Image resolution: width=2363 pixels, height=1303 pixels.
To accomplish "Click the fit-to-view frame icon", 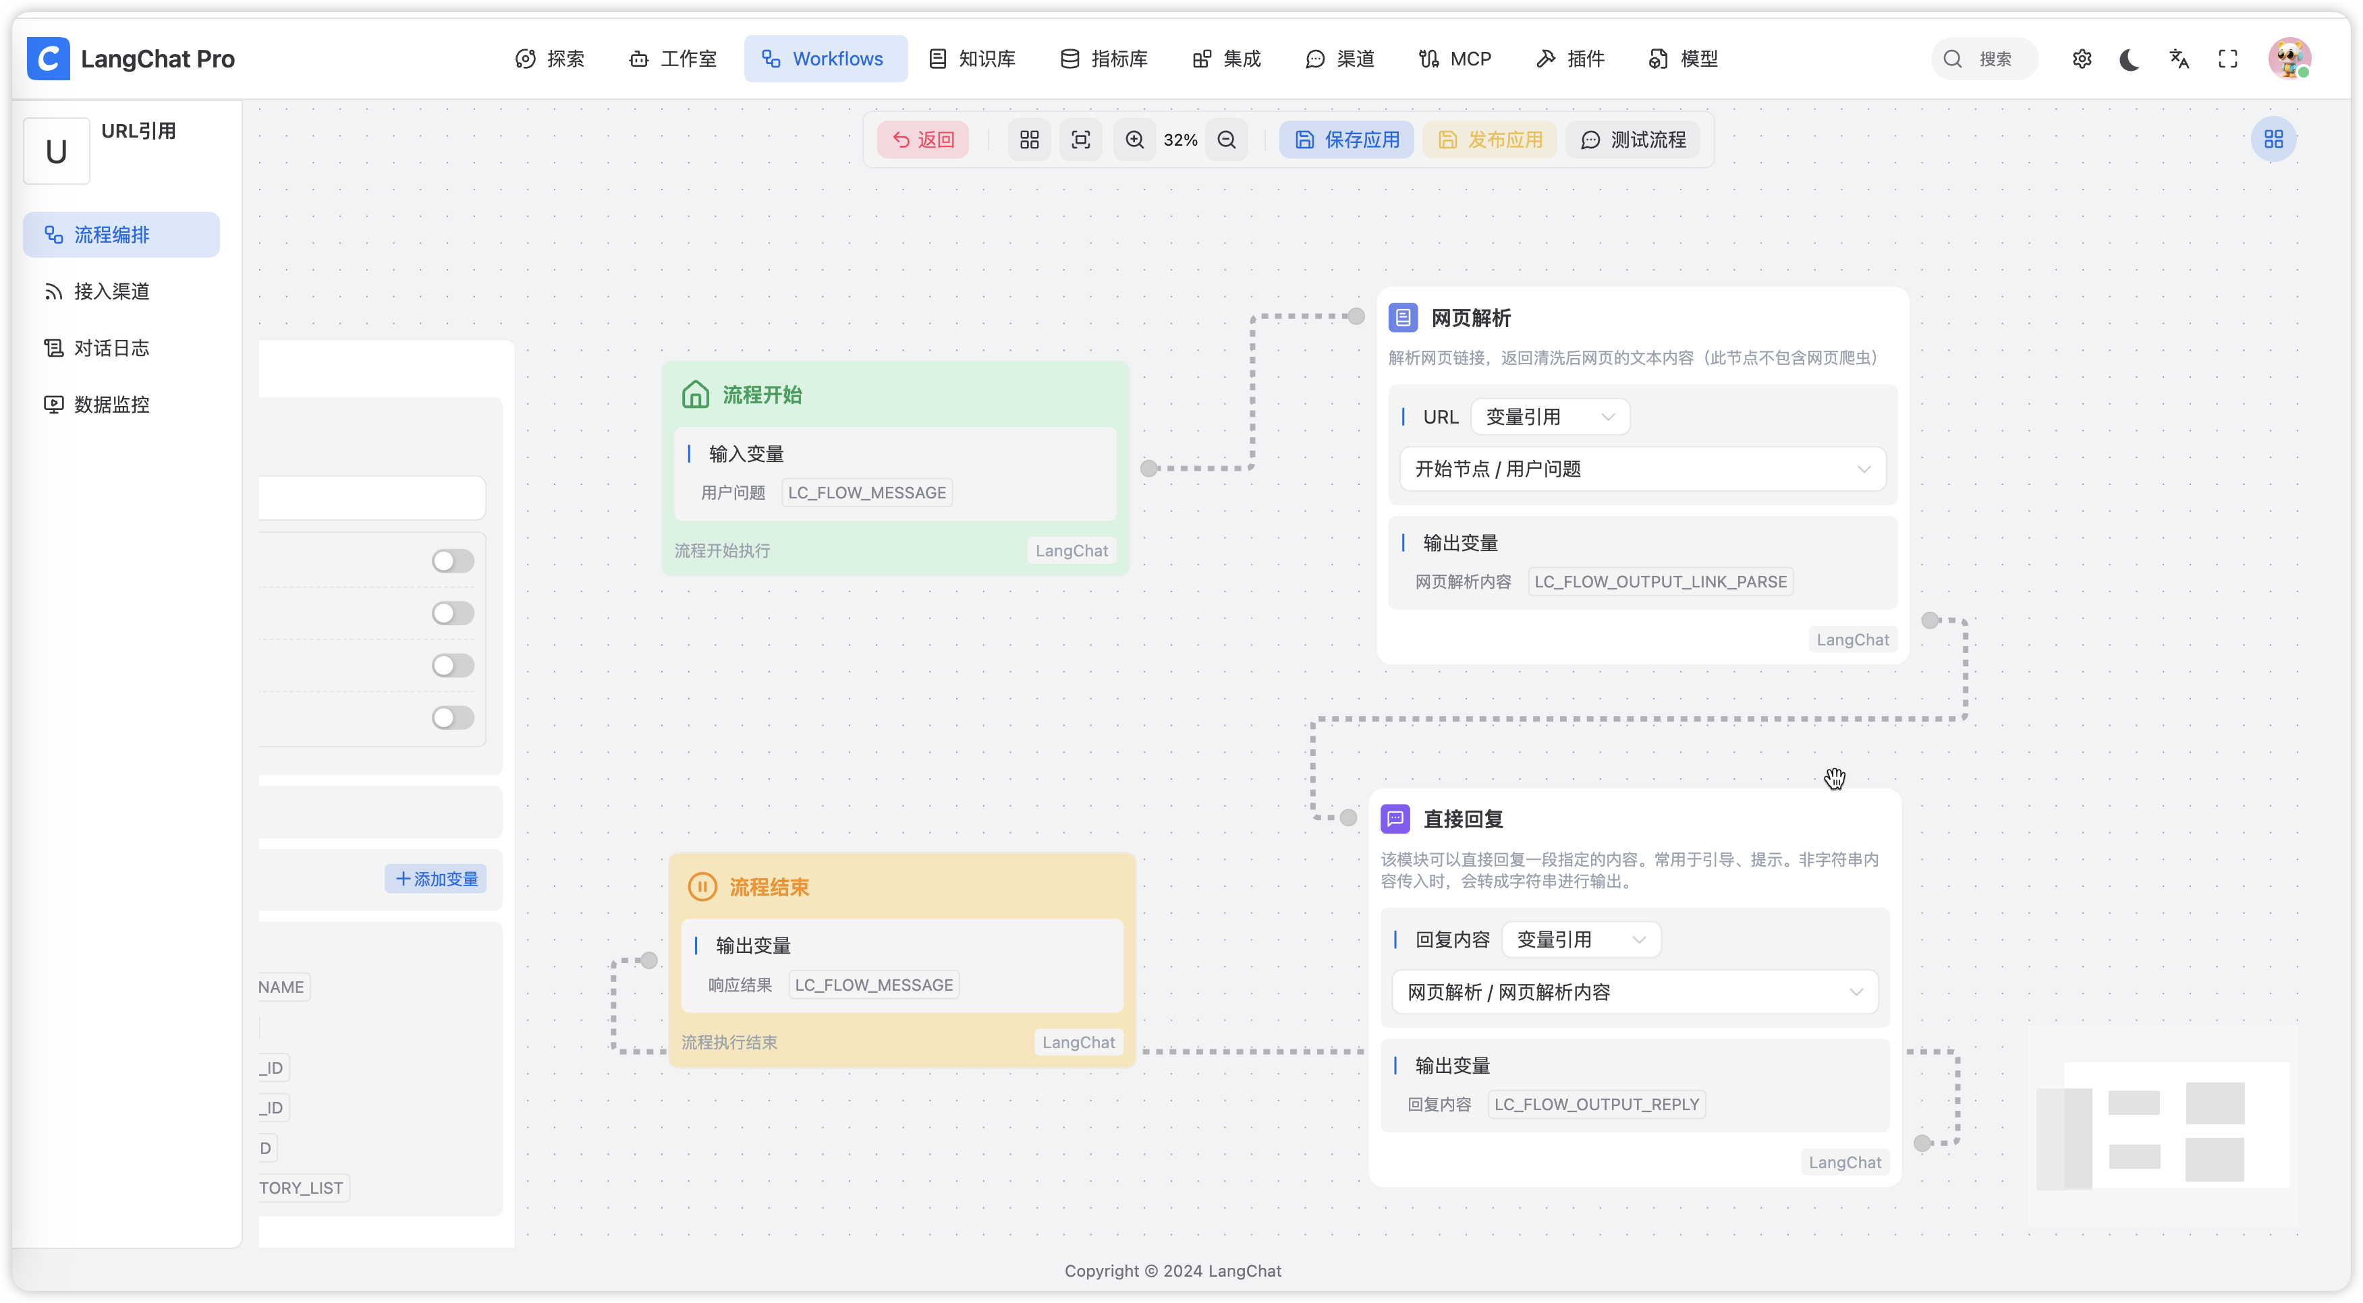I will (x=1080, y=140).
